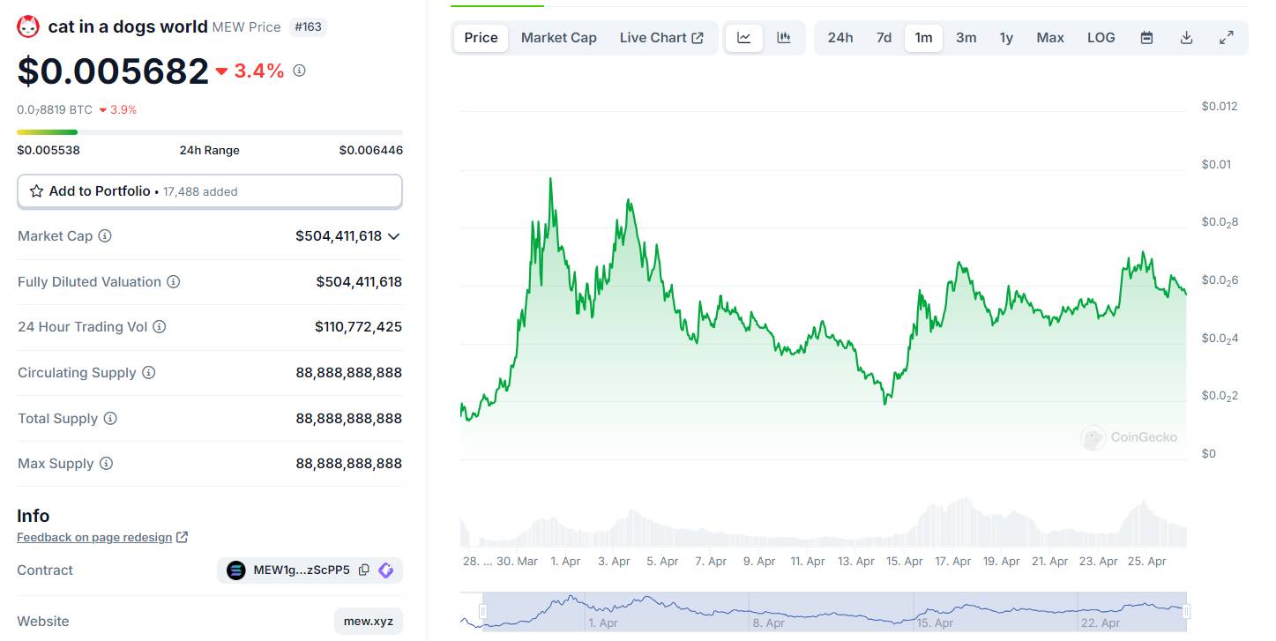Click the Solana chain icon in the contract field
The height and width of the screenshot is (641, 1276).
pos(235,570)
